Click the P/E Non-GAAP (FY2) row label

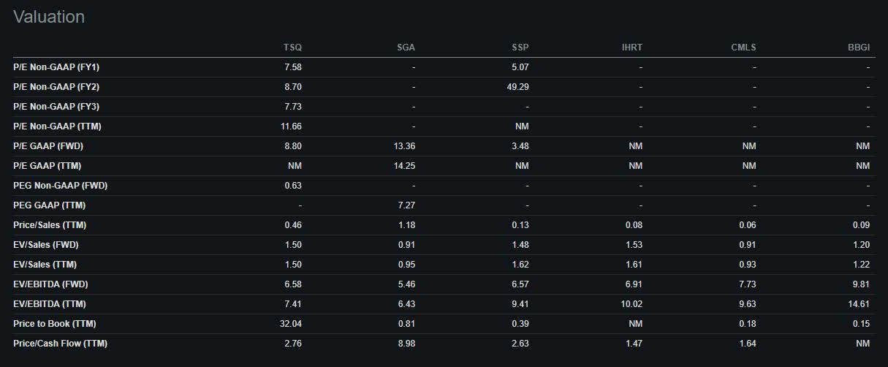point(56,87)
